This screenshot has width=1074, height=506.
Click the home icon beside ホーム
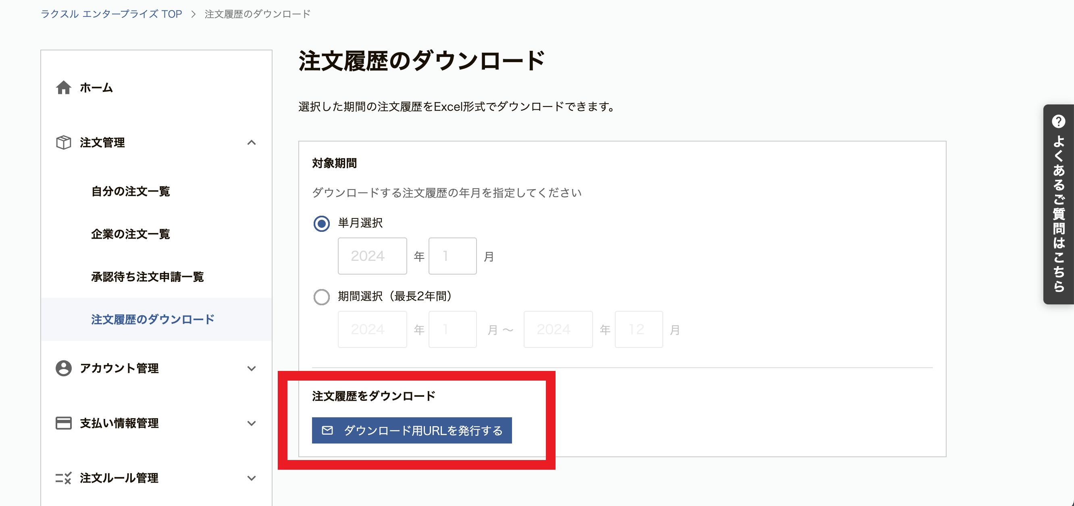[x=63, y=87]
